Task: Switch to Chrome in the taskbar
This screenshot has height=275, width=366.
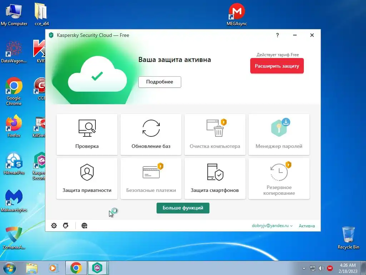Action: pos(76,268)
